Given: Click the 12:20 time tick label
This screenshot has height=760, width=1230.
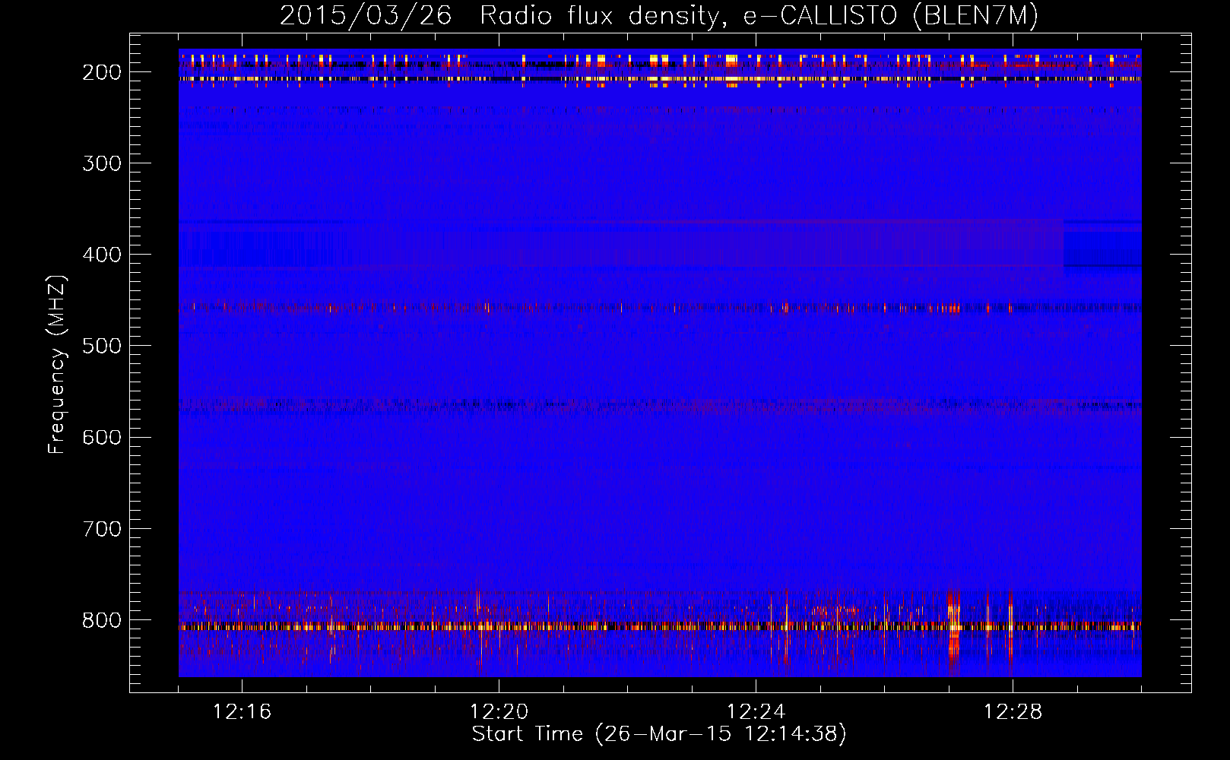Looking at the screenshot, I should click(x=499, y=712).
